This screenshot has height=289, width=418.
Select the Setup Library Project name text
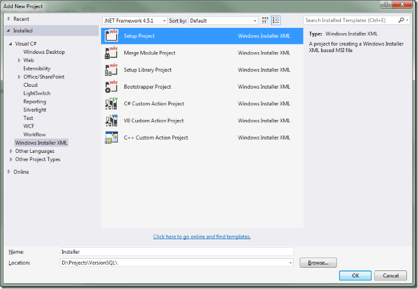click(x=147, y=70)
